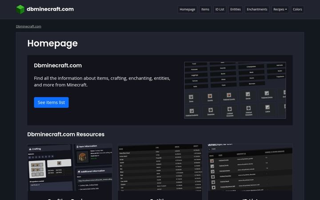The width and height of the screenshot is (320, 200).
Task: Open the Entities navigation item
Action: click(x=235, y=9)
